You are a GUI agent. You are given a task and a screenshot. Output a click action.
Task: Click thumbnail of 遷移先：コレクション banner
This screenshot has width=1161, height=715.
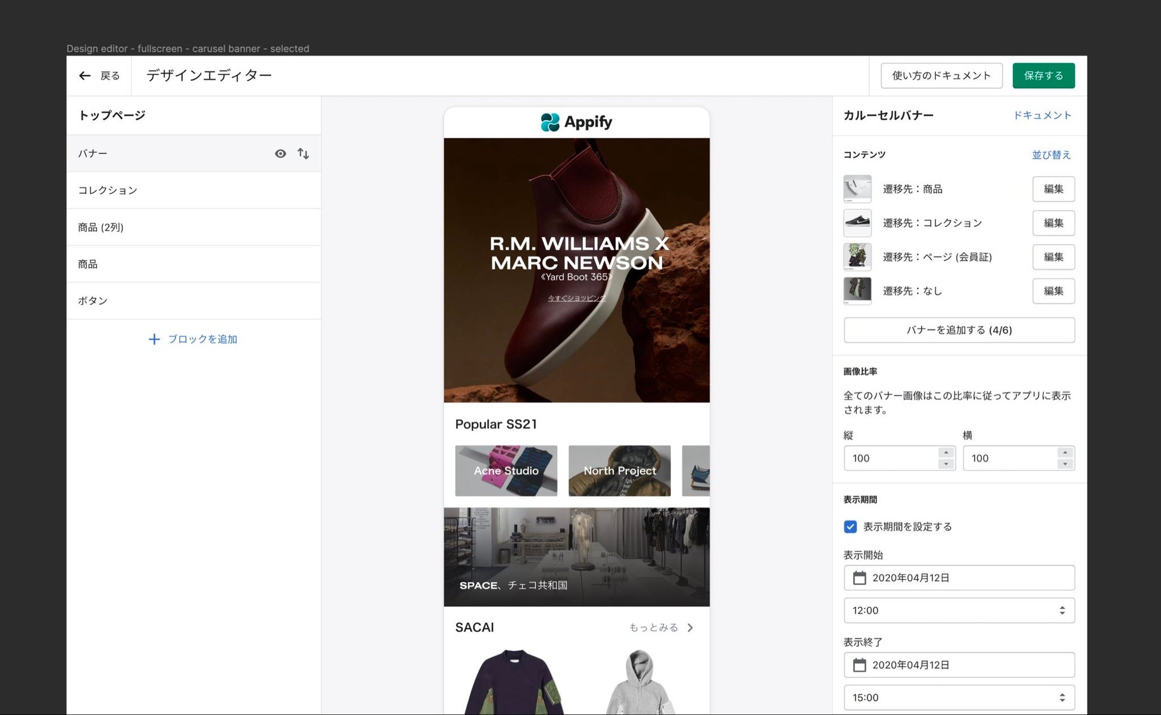tap(857, 223)
